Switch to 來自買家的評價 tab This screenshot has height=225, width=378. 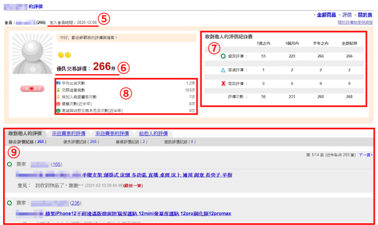pyautogui.click(x=69, y=134)
